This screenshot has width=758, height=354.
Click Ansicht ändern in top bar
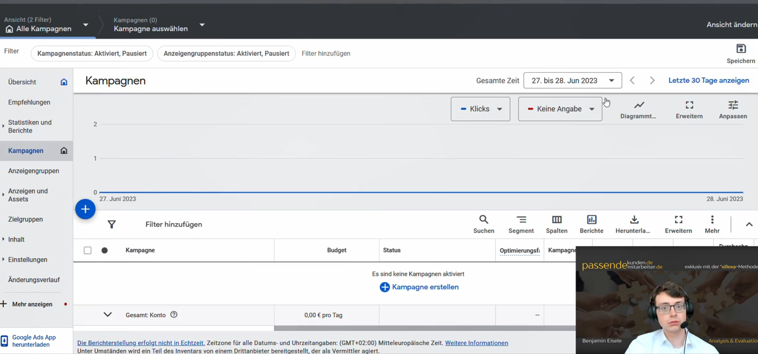click(x=732, y=24)
